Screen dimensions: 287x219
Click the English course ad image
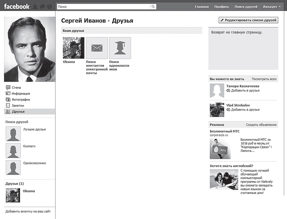point(224,179)
